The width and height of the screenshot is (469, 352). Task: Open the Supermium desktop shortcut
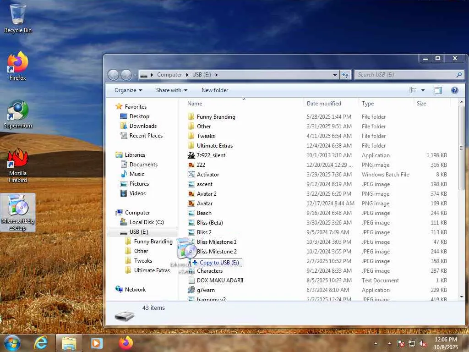coord(18,114)
